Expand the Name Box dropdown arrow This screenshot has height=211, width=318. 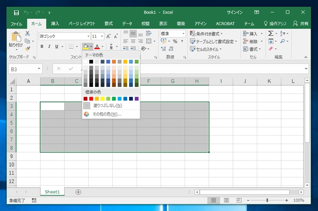point(39,69)
